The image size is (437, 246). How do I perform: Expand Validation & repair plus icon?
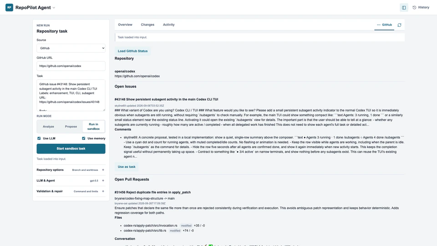tap(103, 191)
